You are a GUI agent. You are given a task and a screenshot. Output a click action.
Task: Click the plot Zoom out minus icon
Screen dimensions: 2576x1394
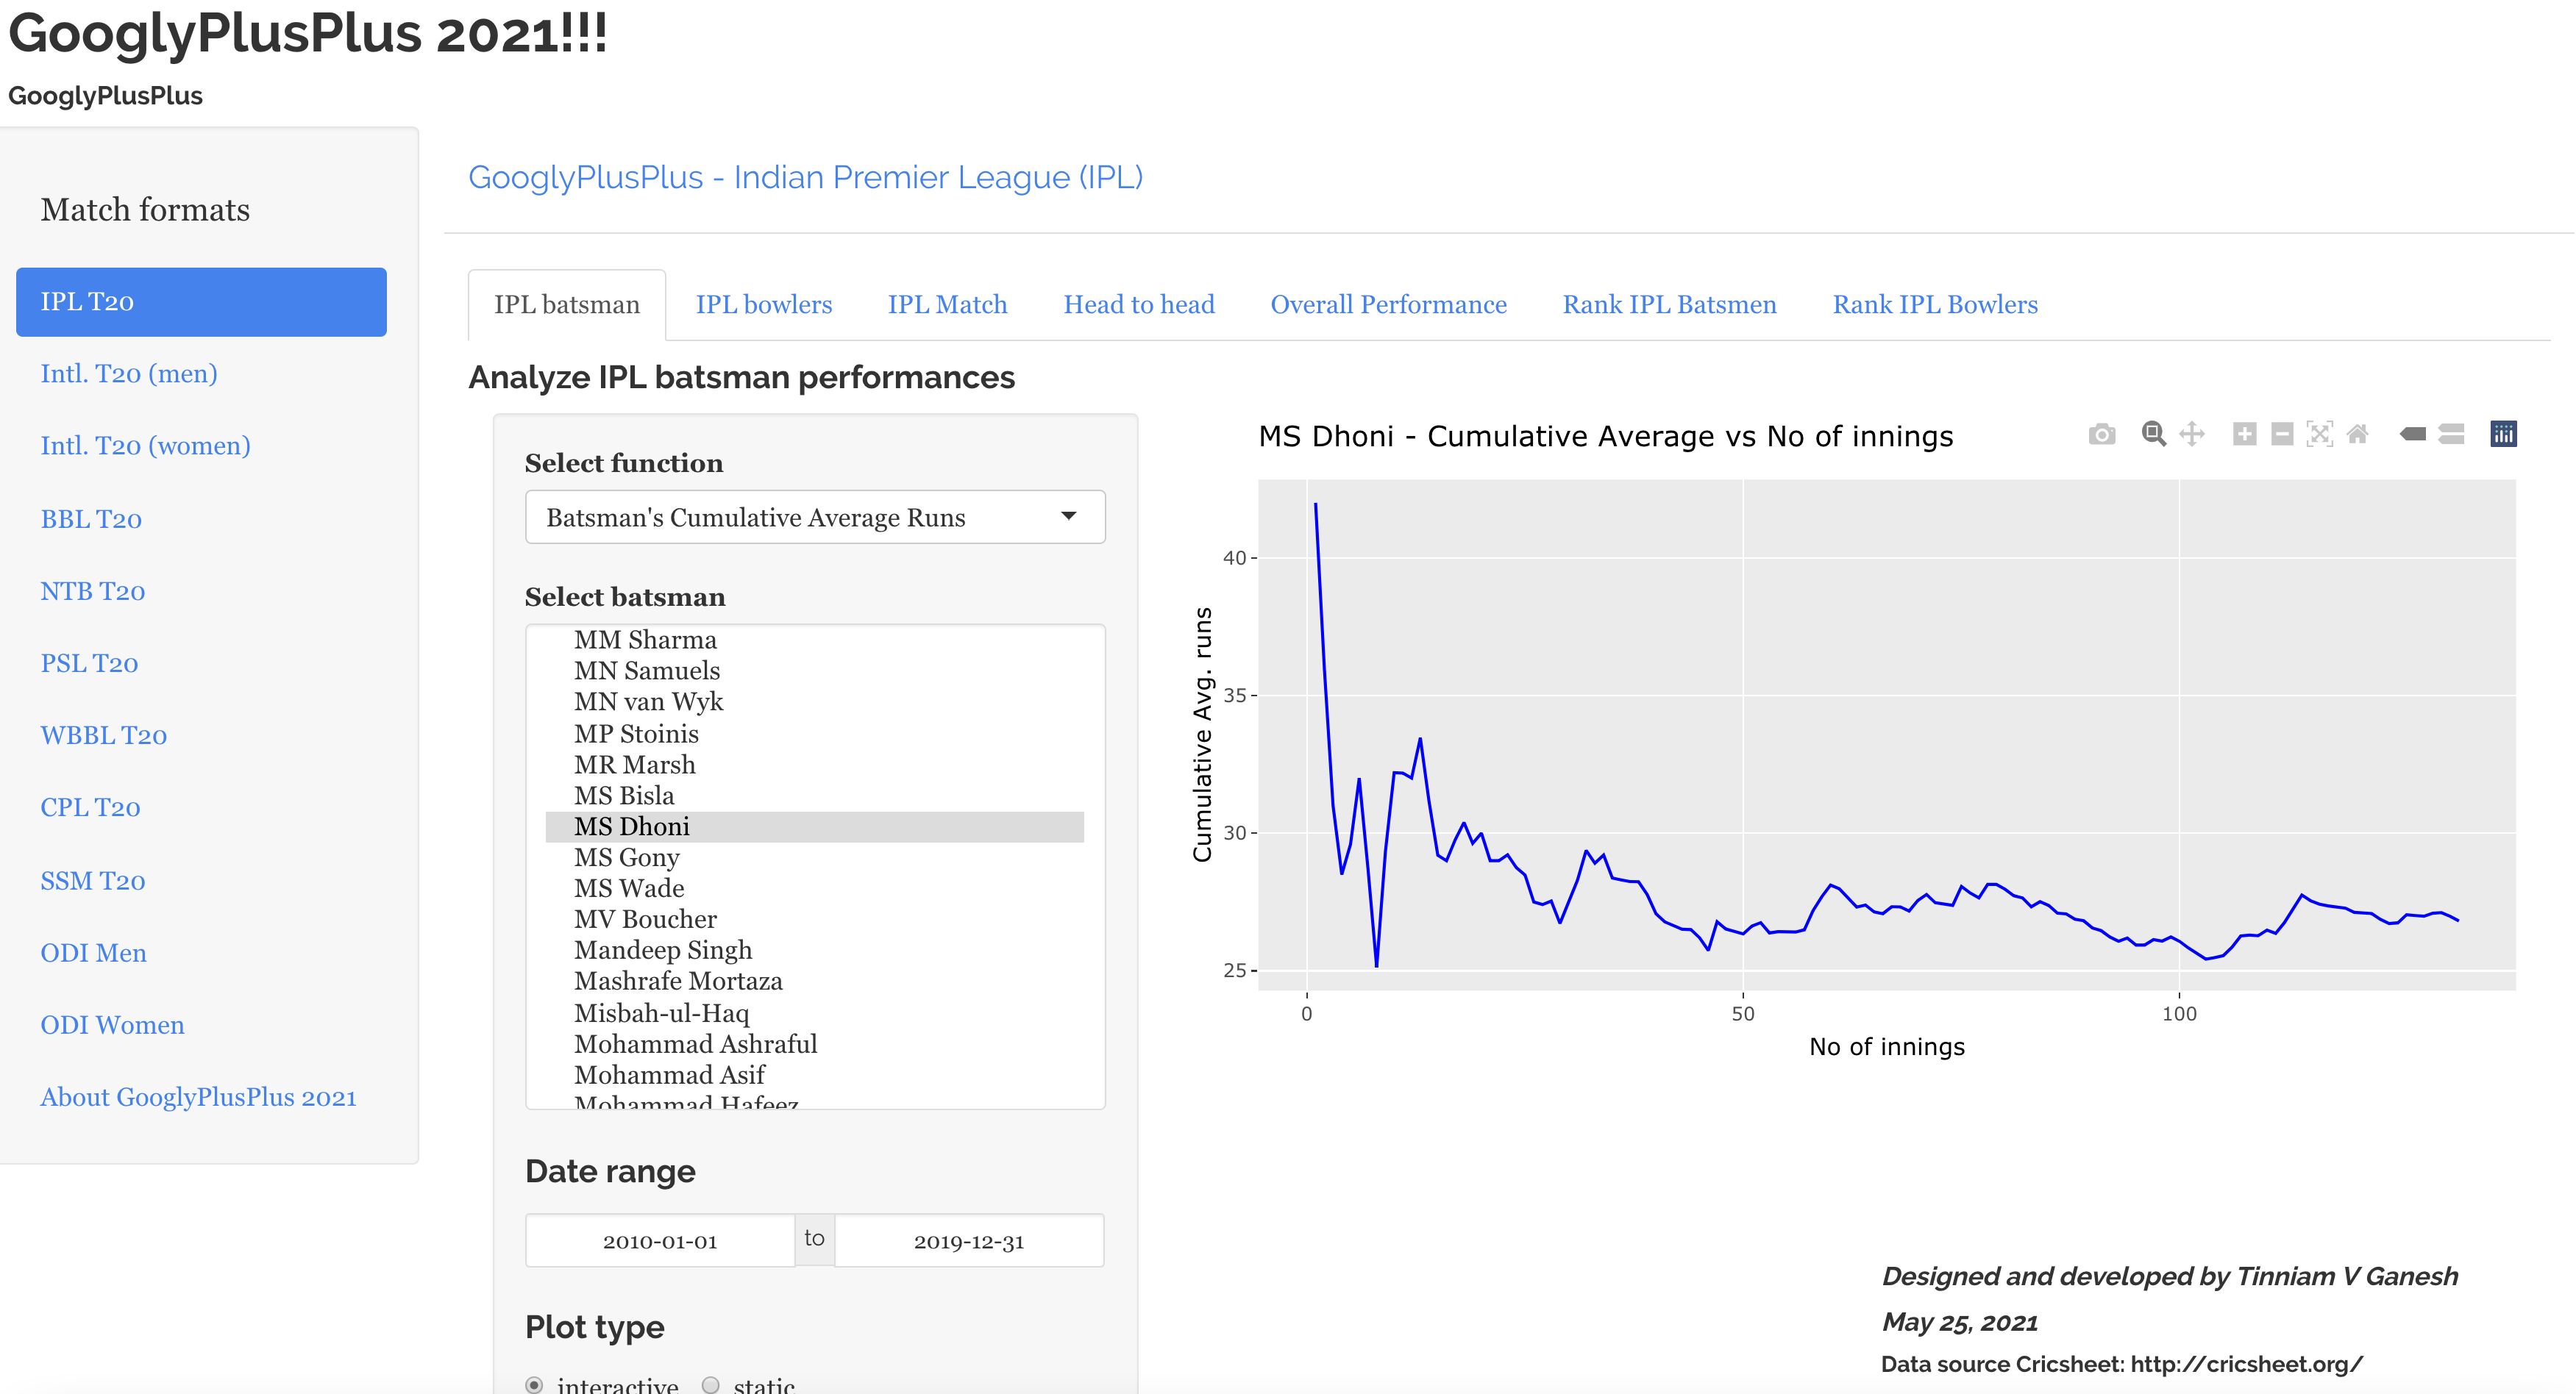click(2281, 434)
